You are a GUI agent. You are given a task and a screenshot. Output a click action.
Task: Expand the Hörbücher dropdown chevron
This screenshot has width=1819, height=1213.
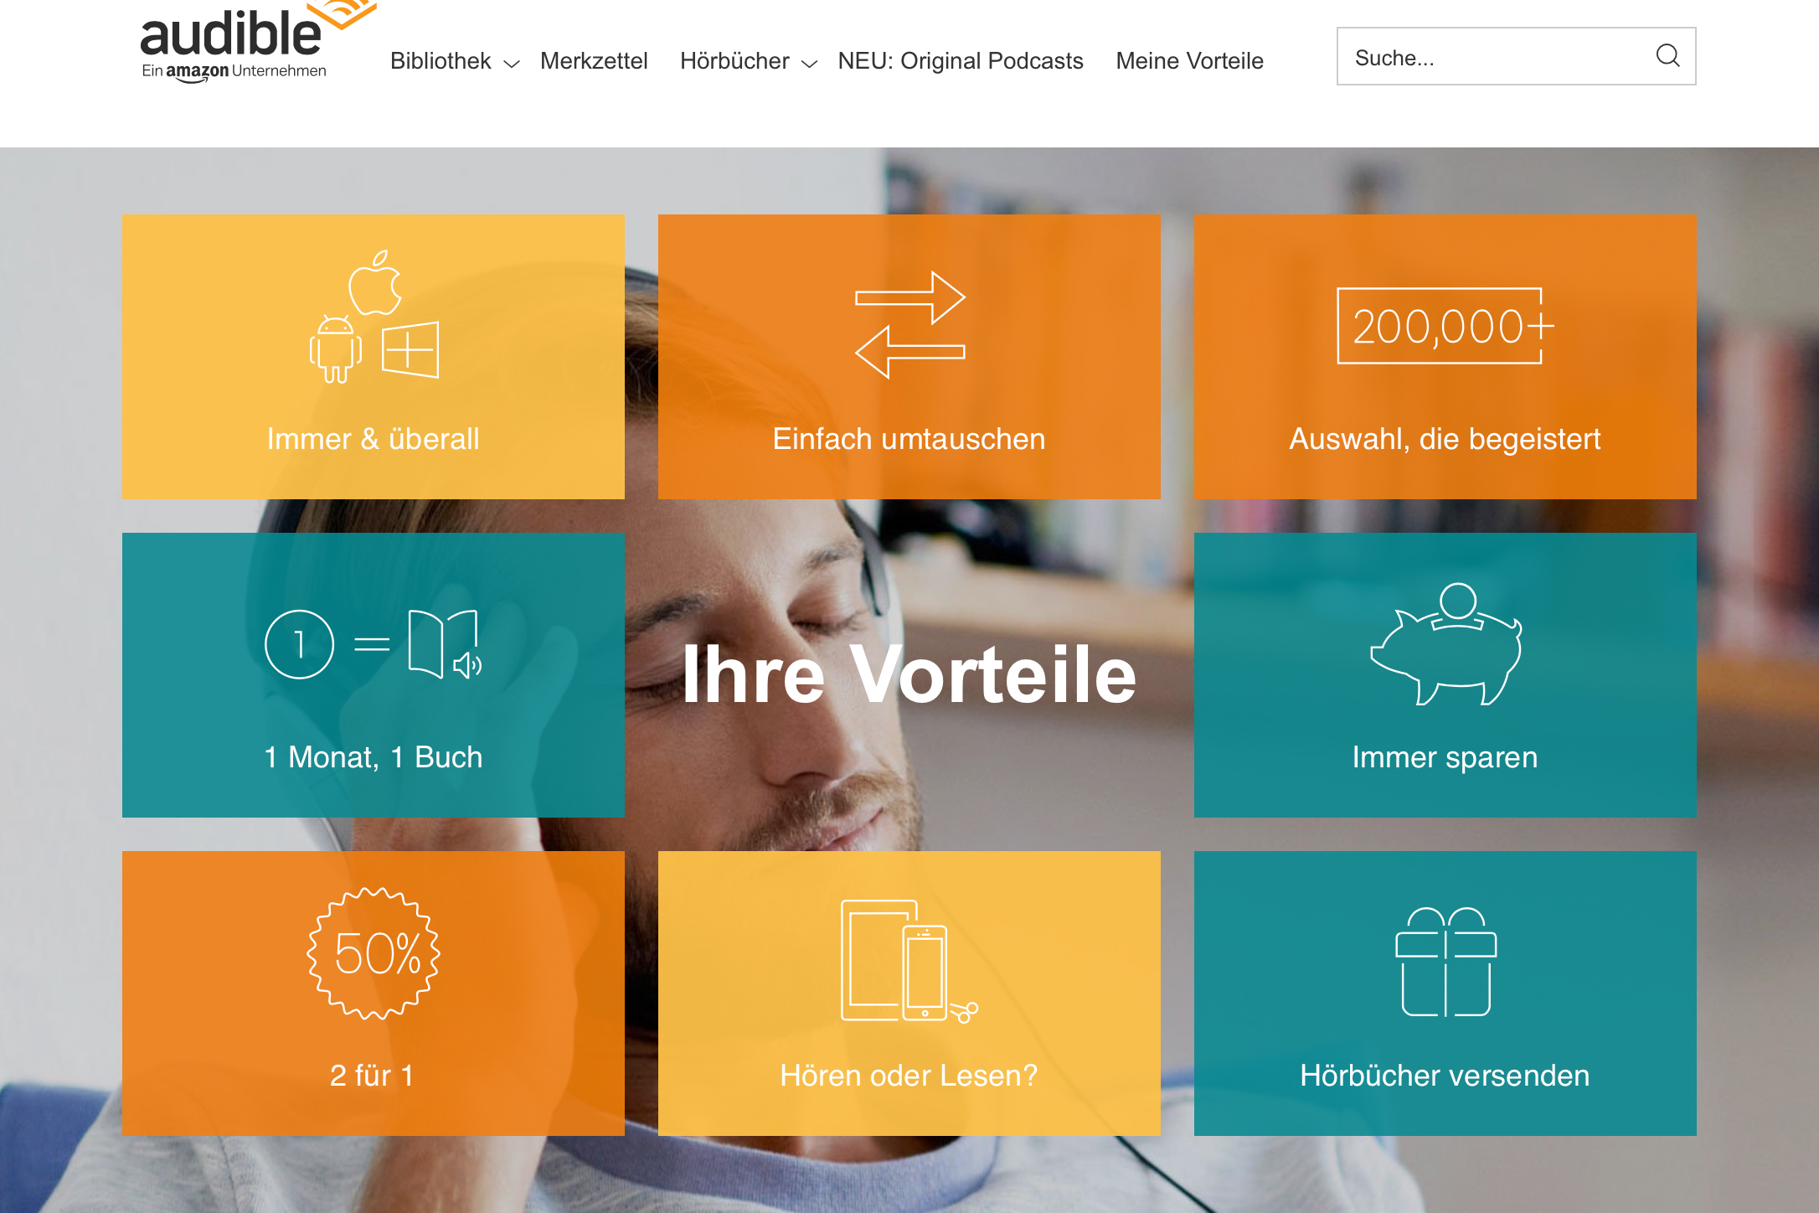pyautogui.click(x=809, y=63)
